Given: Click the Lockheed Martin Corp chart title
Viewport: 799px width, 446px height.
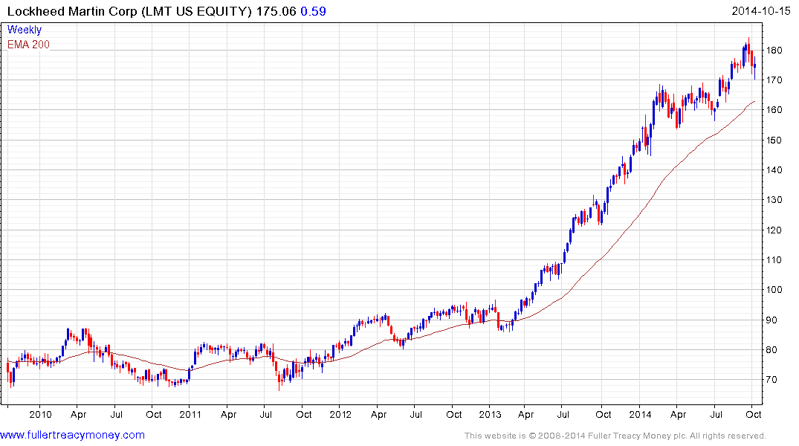Looking at the screenshot, I should coord(129,11).
